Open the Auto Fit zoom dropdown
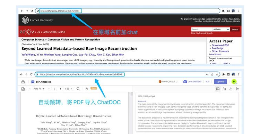 pos(39,89)
